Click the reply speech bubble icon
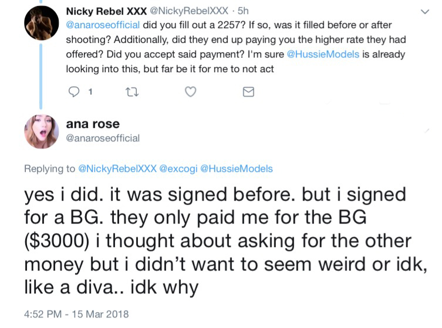Viewport: 442px width, 328px height. (x=74, y=92)
